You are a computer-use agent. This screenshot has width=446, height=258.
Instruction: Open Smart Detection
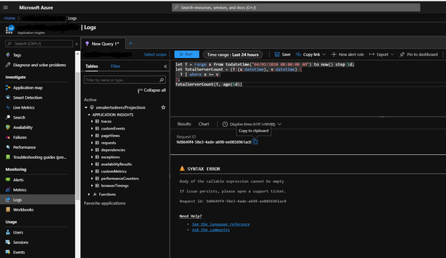pyautogui.click(x=27, y=98)
